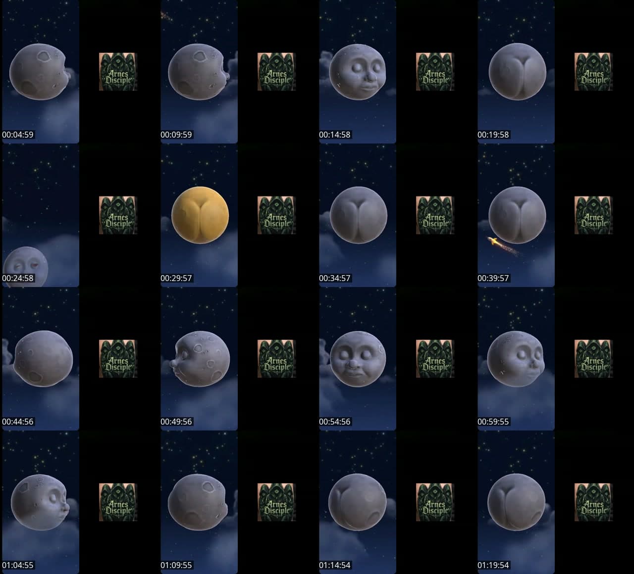Open the frame stamped 00:14:58

(x=358, y=72)
